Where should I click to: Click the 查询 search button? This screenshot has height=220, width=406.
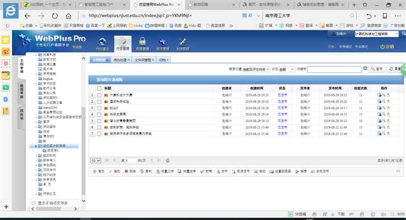pyautogui.click(x=376, y=69)
